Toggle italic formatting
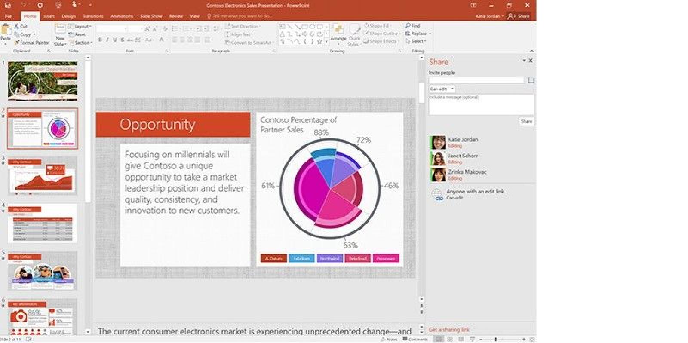The image size is (688, 343). 107,40
